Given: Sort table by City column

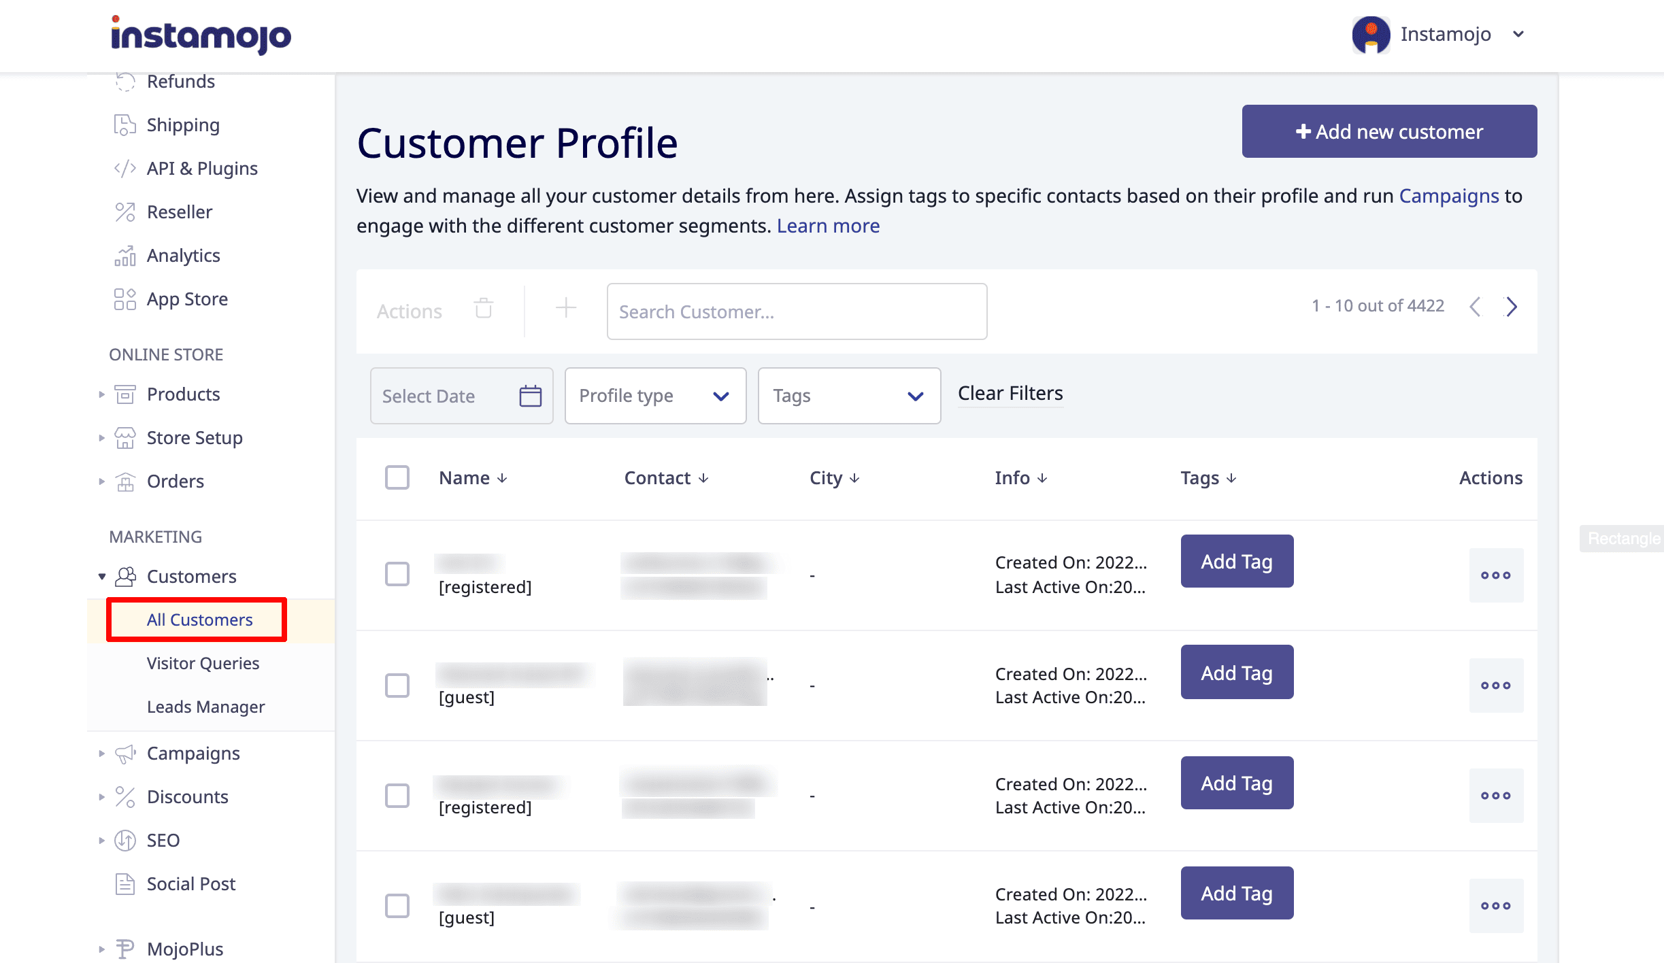Looking at the screenshot, I should (x=835, y=478).
